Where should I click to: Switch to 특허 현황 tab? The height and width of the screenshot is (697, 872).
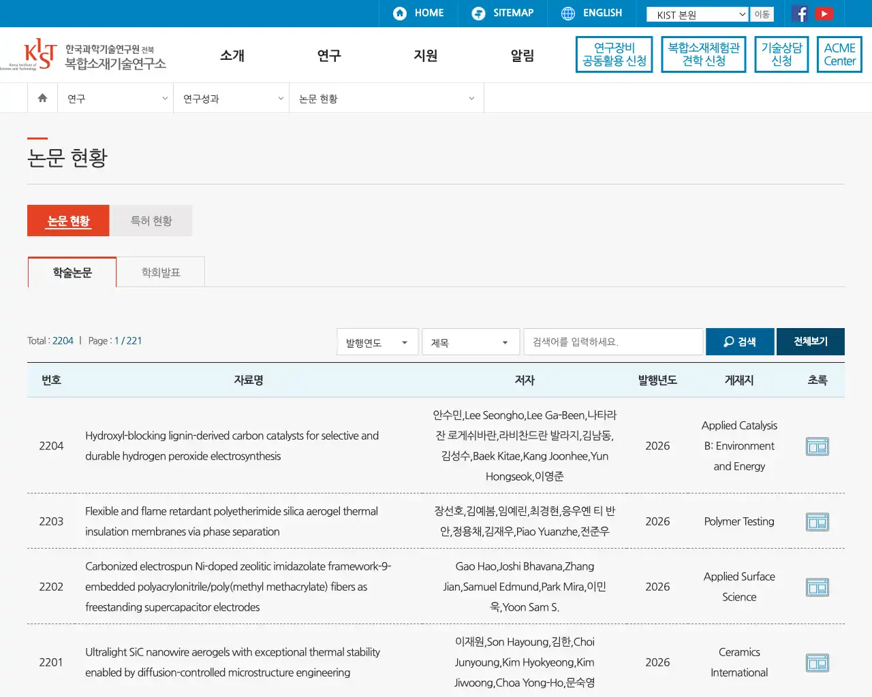(x=151, y=221)
